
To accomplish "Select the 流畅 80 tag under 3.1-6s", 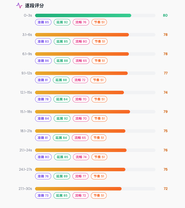I will 81,41.
